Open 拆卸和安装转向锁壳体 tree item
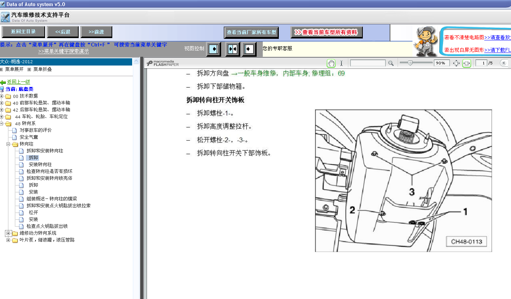This screenshot has height=299, width=511. (50, 178)
